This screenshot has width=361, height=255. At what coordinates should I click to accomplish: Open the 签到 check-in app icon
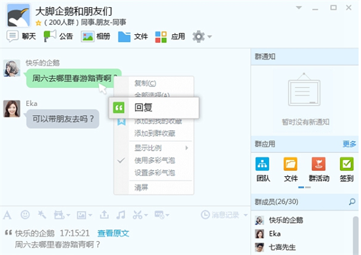click(347, 170)
